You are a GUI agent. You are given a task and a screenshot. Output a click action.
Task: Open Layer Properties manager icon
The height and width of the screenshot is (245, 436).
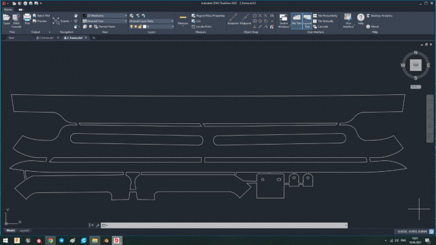click(x=131, y=16)
